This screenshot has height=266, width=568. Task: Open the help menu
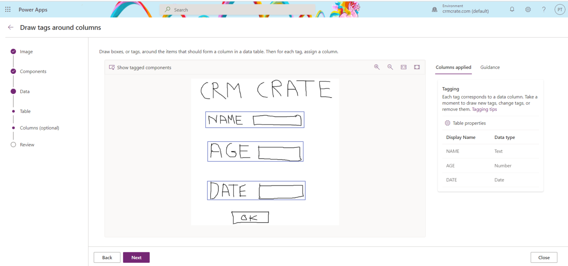coord(544,9)
